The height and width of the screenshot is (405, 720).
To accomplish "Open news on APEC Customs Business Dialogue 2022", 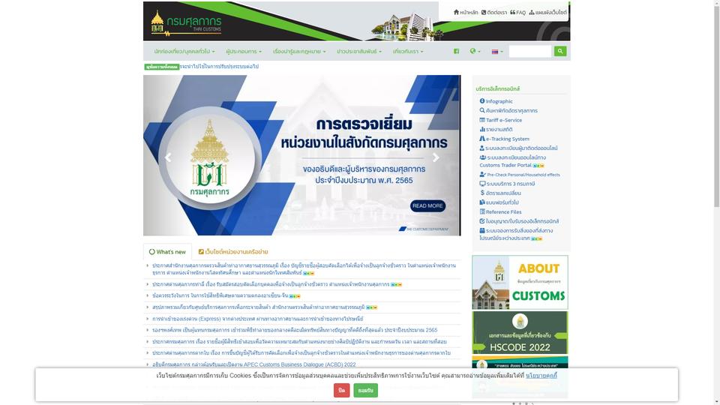I will pos(254,364).
